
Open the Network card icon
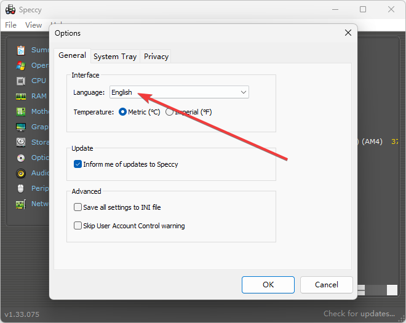[x=21, y=204]
